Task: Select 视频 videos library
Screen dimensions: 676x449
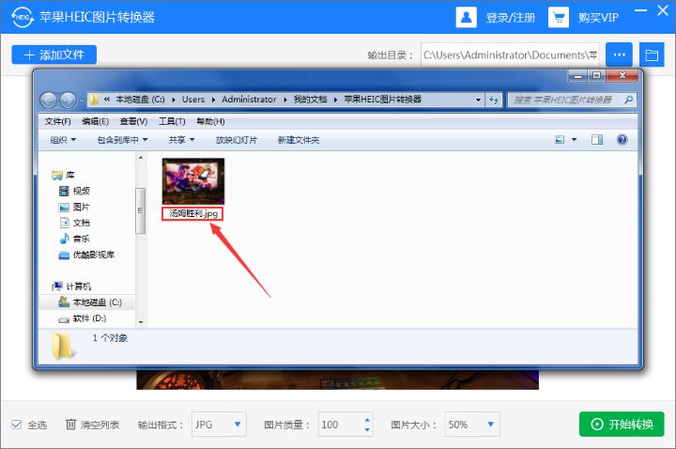Action: pyautogui.click(x=74, y=191)
